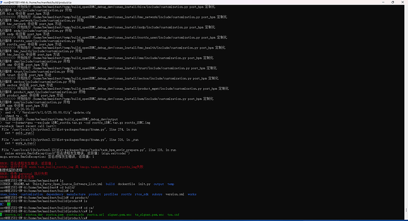Click the green highlighted 'ca' directory entry
This screenshot has height=221, width=408.
click(x=9, y=204)
